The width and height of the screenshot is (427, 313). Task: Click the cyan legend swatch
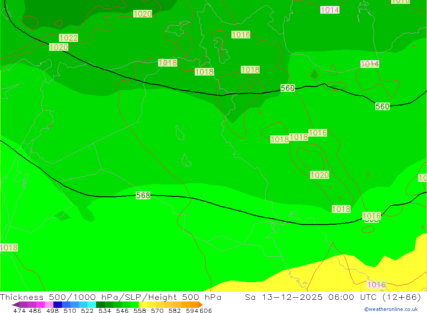[x=92, y=304]
